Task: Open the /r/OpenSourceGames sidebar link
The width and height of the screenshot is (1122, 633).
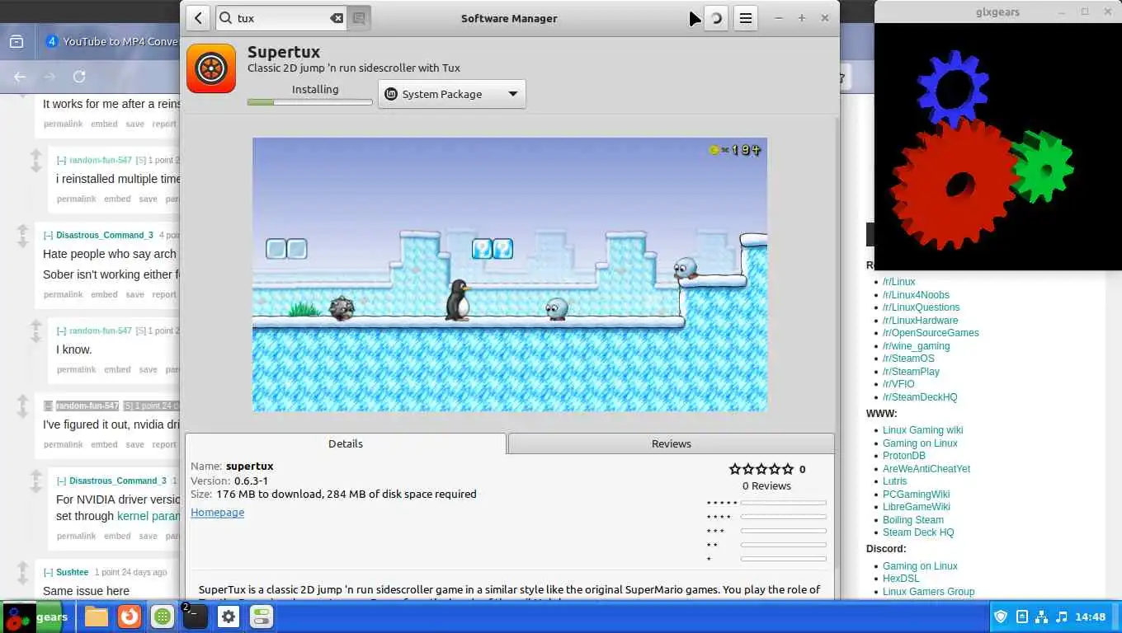Action: [931, 333]
